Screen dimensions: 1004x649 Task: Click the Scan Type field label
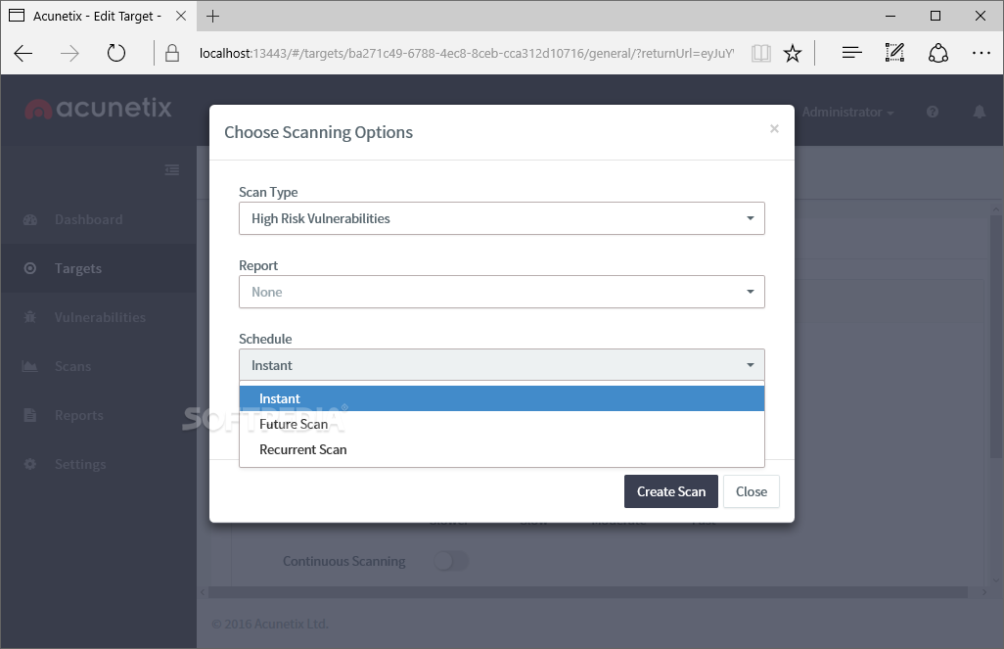[268, 192]
